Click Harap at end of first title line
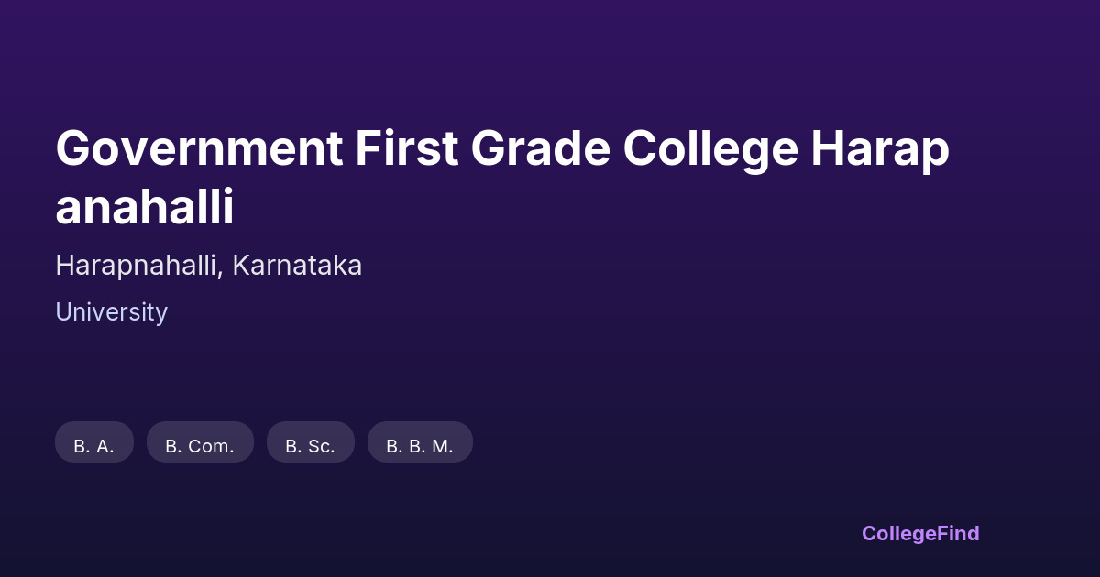Screen dimensions: 1100x577 click(879, 148)
